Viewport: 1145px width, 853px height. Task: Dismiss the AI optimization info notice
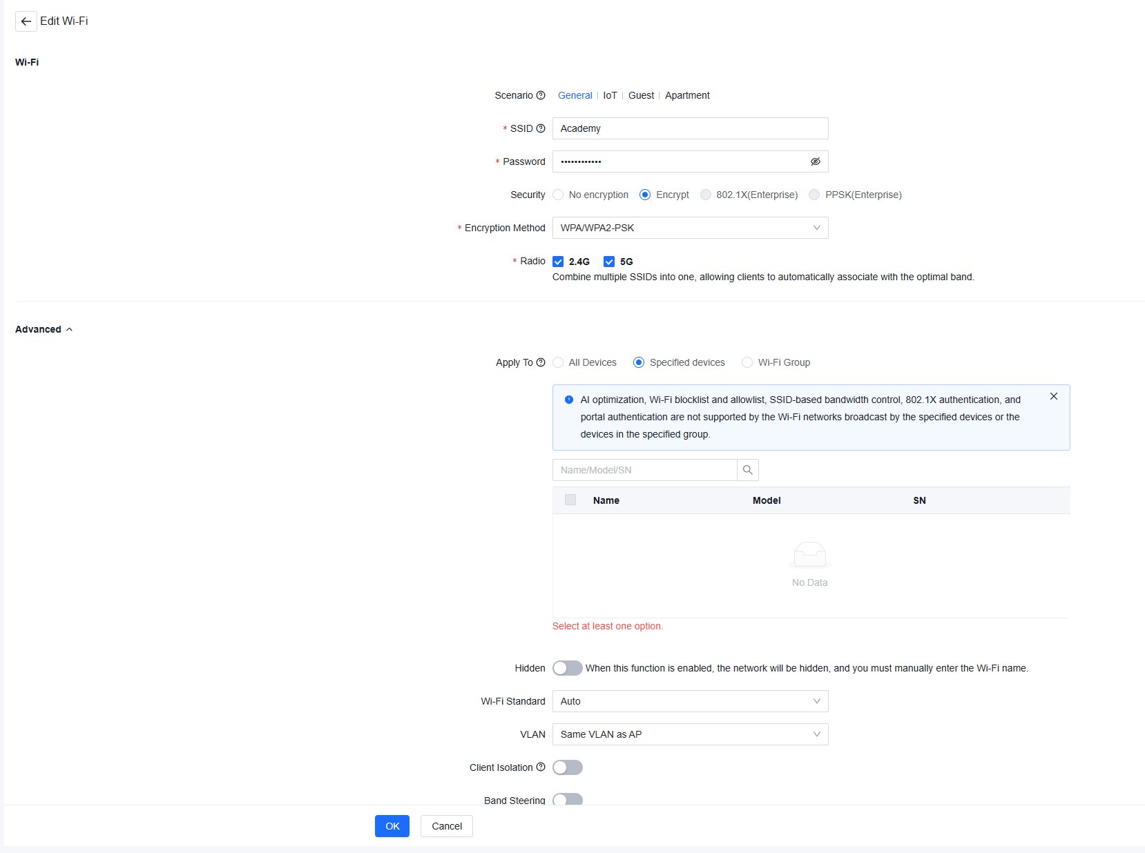[1053, 396]
